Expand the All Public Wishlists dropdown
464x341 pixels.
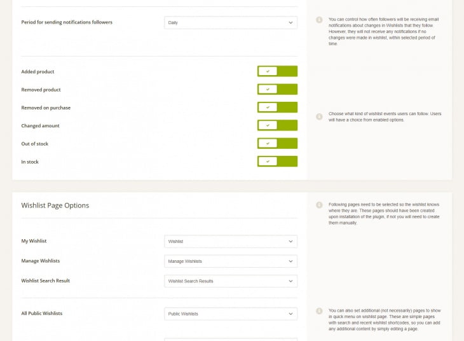231,314
